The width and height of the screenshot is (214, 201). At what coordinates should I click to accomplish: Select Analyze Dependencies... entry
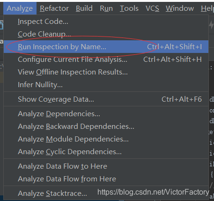coord(106,114)
